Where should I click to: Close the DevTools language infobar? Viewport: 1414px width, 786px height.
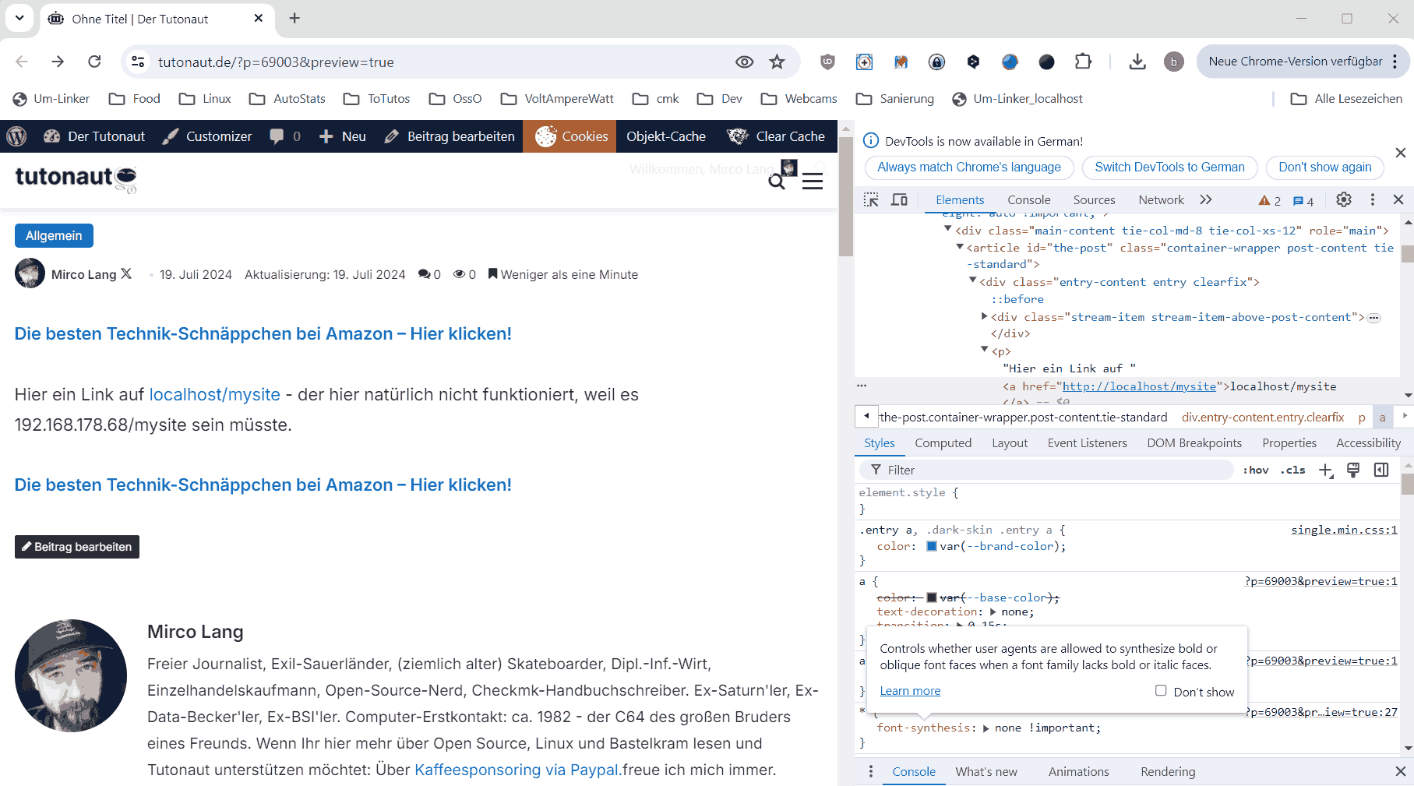[x=1400, y=153]
